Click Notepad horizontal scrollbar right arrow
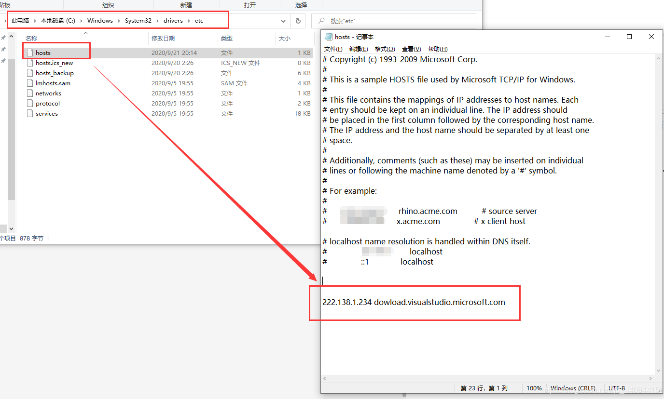This screenshot has height=399, width=664. click(x=651, y=379)
